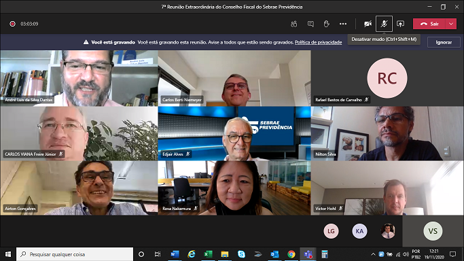This screenshot has width=464, height=261.
Task: Open Cortana circle on taskbar
Action: click(x=141, y=254)
